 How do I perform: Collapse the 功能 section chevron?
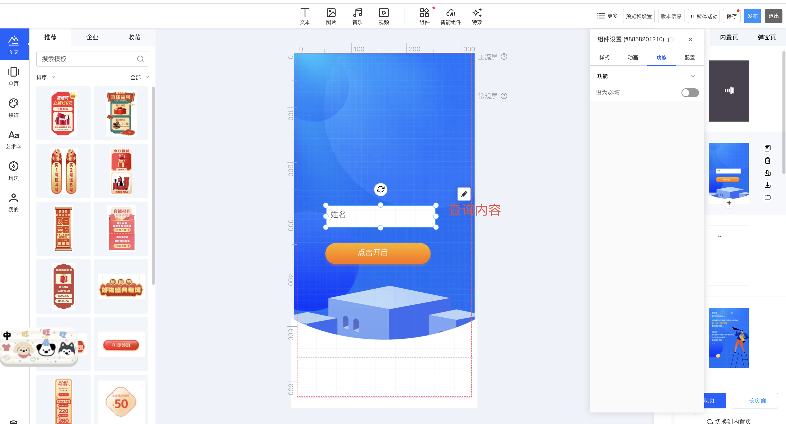pos(692,76)
